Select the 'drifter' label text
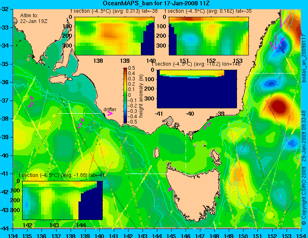The width and height of the screenshot is (308, 238). coord(110,110)
